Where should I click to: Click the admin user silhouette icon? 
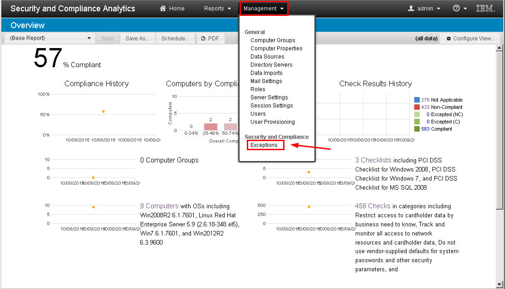411,8
